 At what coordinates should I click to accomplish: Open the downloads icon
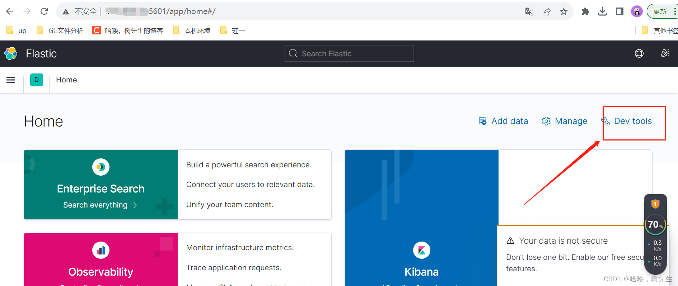(x=603, y=11)
